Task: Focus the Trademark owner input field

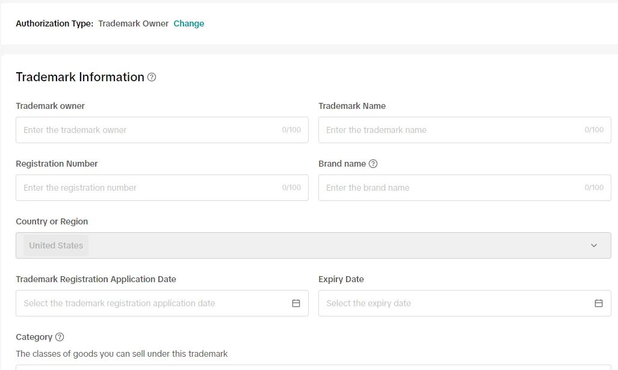Action: point(150,130)
